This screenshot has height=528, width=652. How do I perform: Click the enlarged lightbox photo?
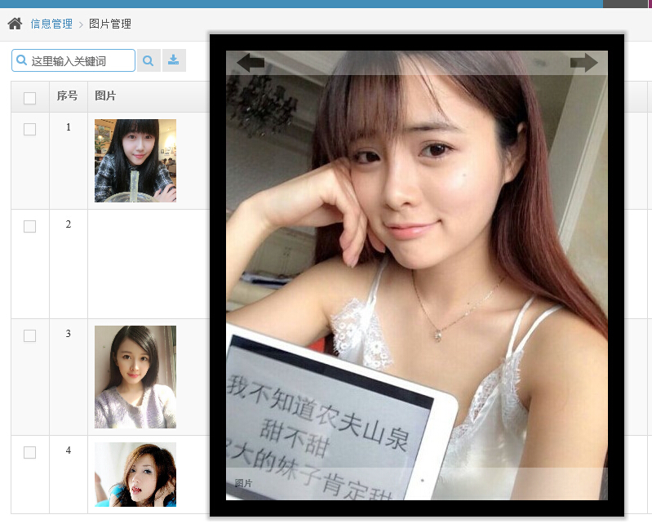pos(417,275)
